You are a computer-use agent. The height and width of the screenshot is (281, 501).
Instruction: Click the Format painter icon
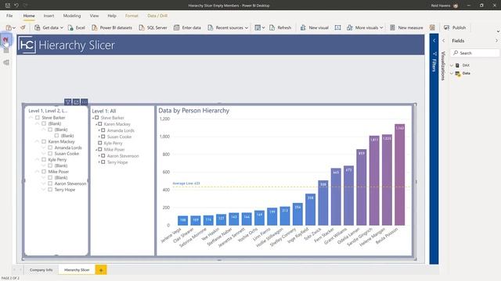(23, 28)
